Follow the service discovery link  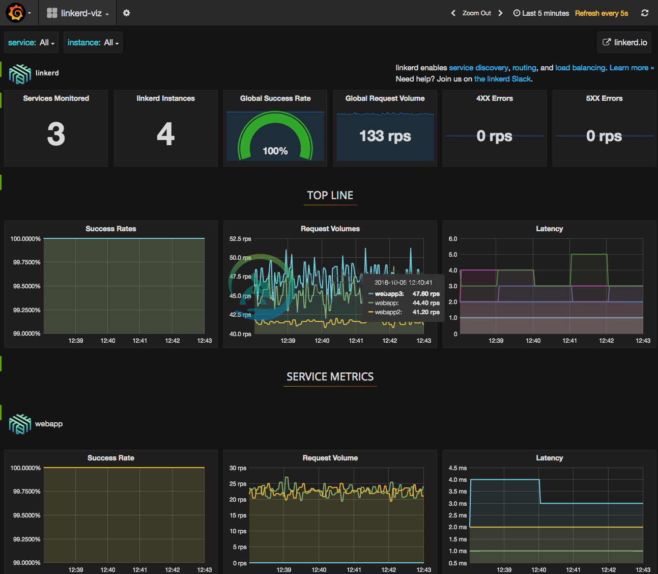[x=478, y=68]
